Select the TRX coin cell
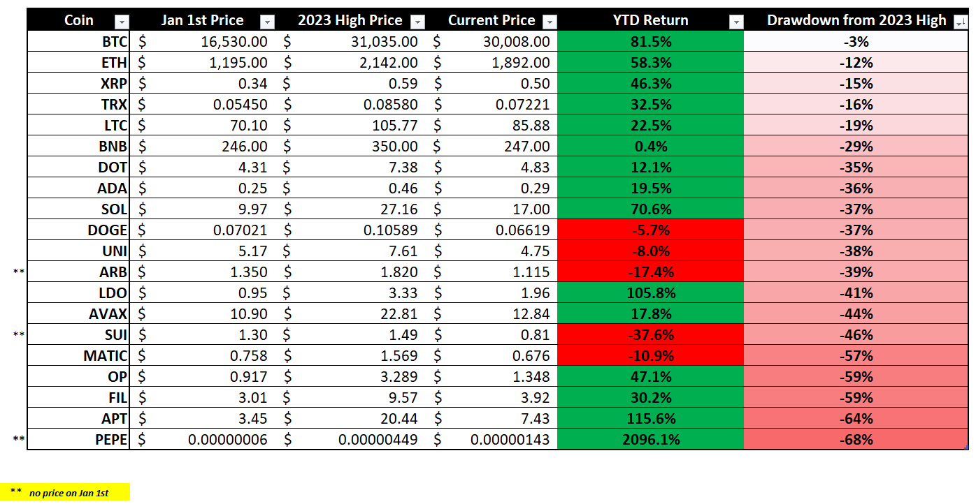 click(78, 105)
